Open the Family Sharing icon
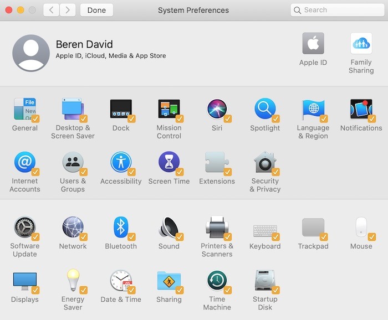 tap(361, 43)
